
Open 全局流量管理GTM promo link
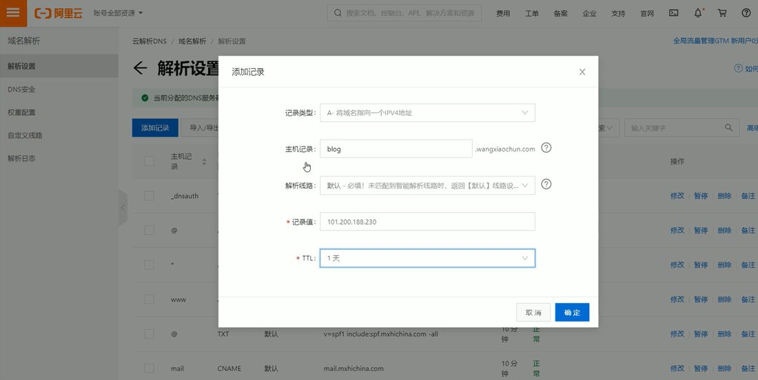[x=715, y=41]
